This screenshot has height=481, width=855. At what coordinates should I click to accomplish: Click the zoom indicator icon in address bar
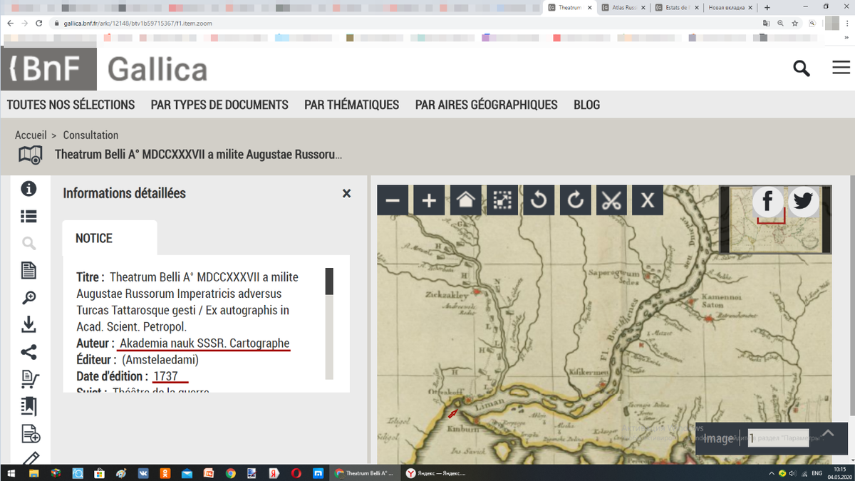pos(781,23)
